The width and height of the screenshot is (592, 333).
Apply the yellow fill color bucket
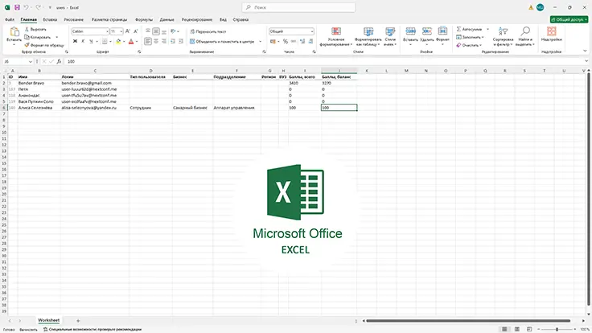[118, 41]
